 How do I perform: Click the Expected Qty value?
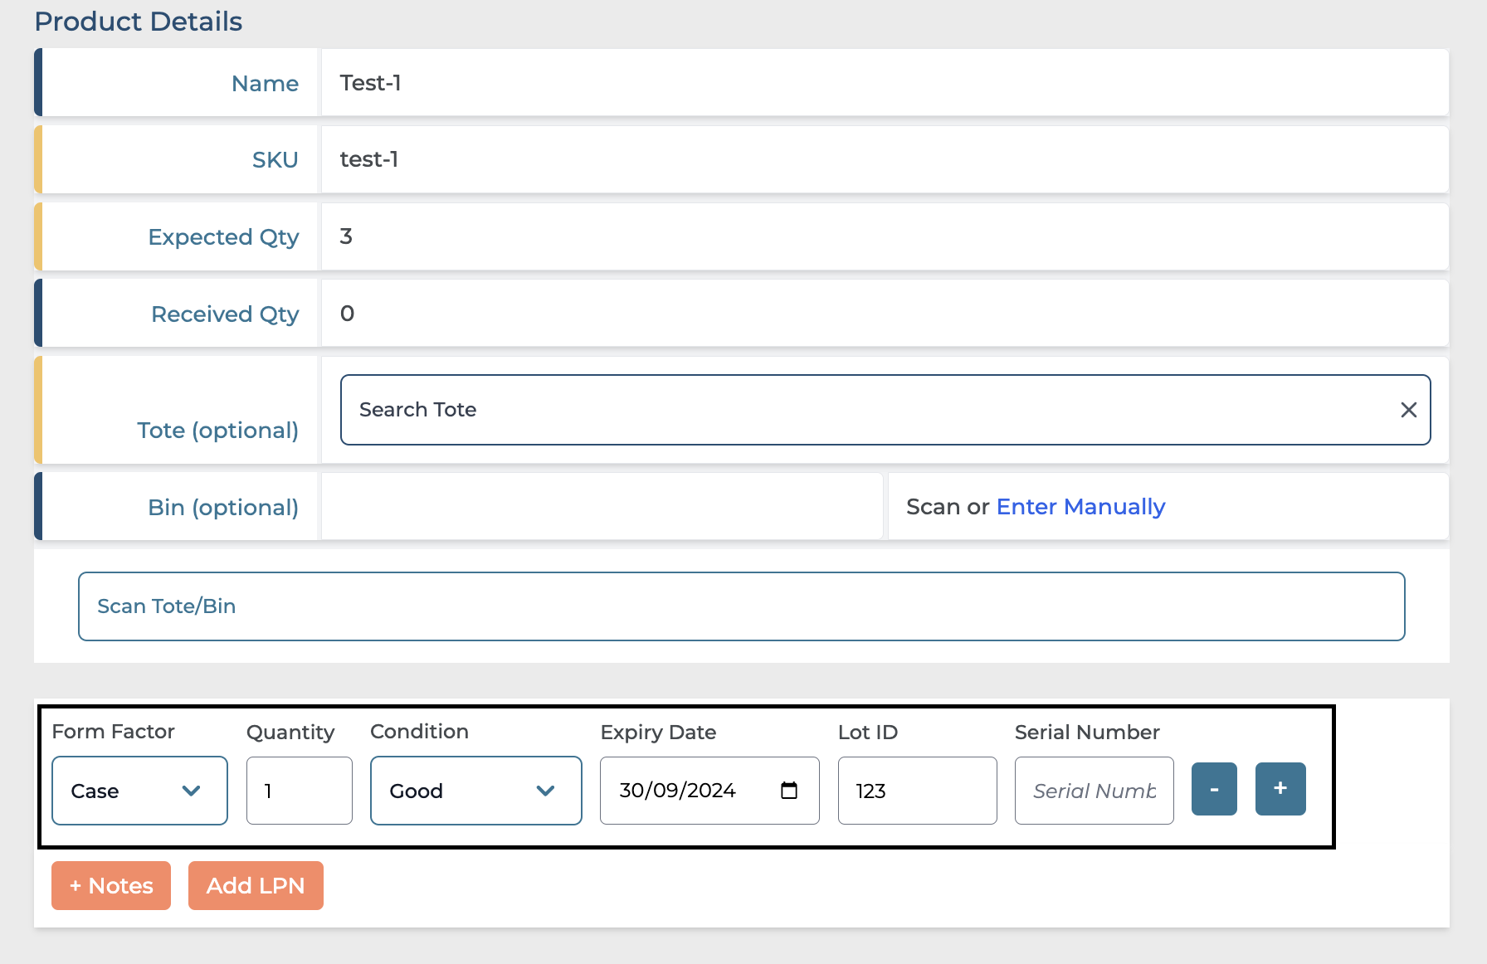346,236
